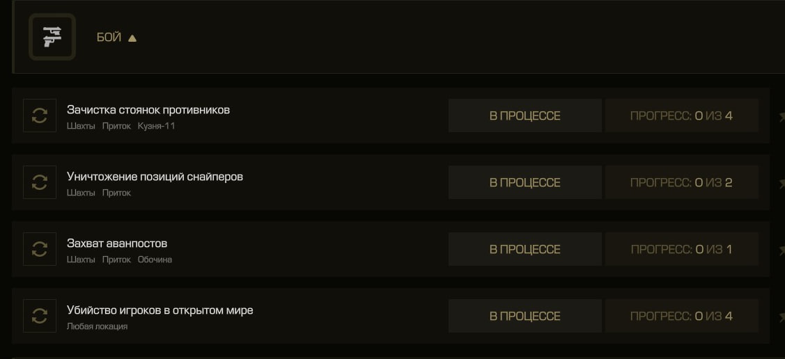
Task: Click progress 0 из 2 for снайперов task
Action: 681,182
